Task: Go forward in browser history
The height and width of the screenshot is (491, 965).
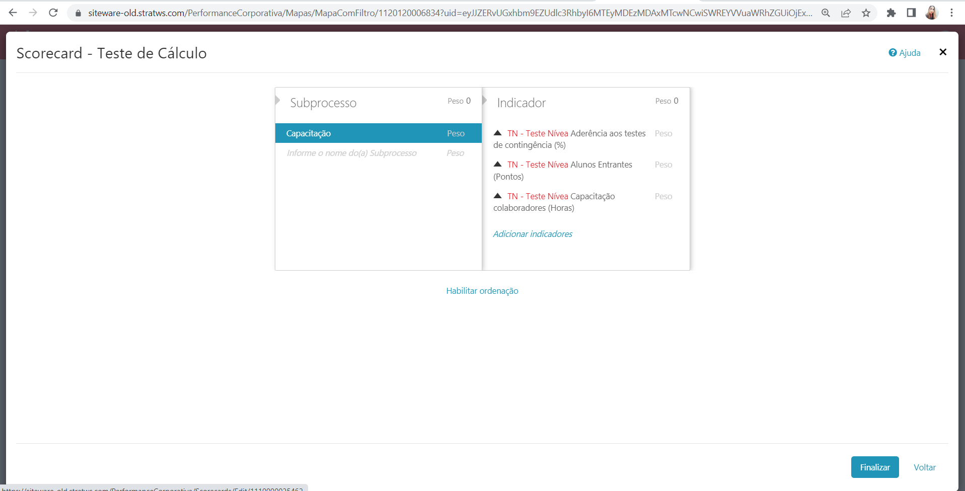Action: [x=33, y=13]
